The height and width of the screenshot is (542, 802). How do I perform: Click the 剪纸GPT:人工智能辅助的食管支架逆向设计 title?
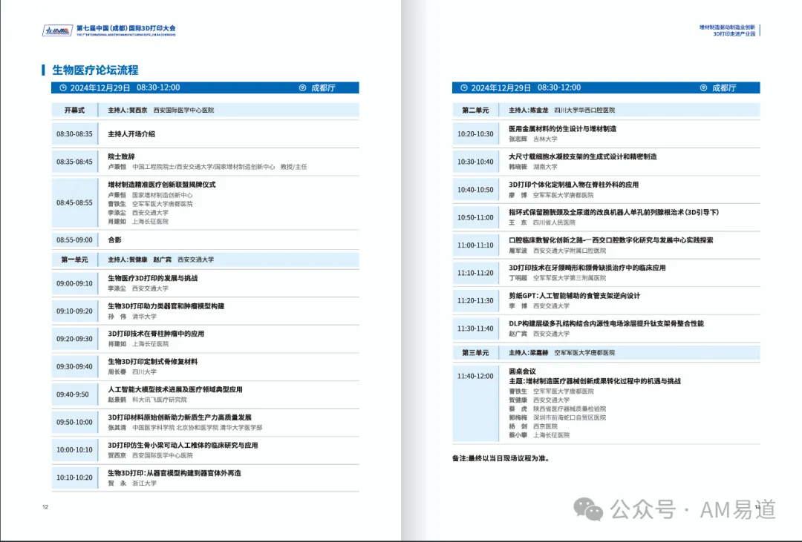(x=574, y=295)
